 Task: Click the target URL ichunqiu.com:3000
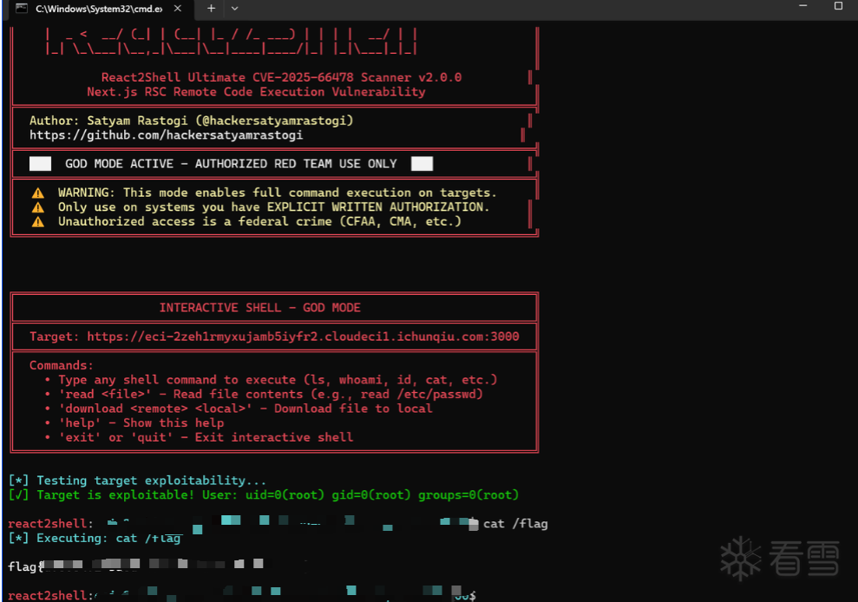(x=303, y=337)
